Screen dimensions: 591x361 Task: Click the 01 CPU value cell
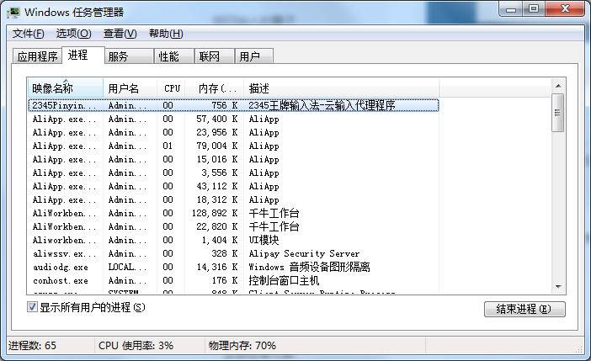(x=168, y=146)
